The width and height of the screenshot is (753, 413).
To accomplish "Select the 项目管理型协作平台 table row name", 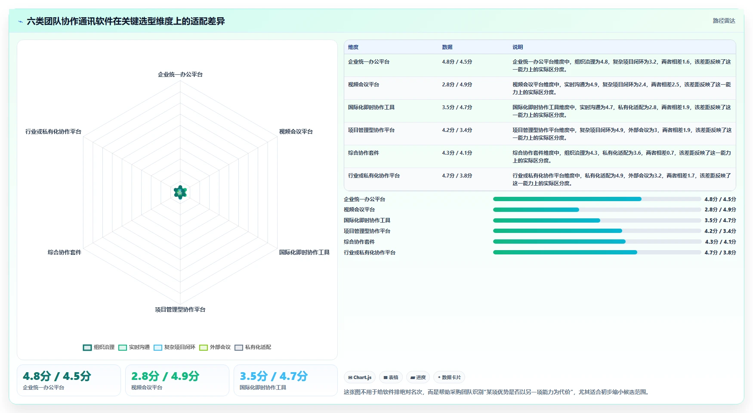I will [371, 130].
